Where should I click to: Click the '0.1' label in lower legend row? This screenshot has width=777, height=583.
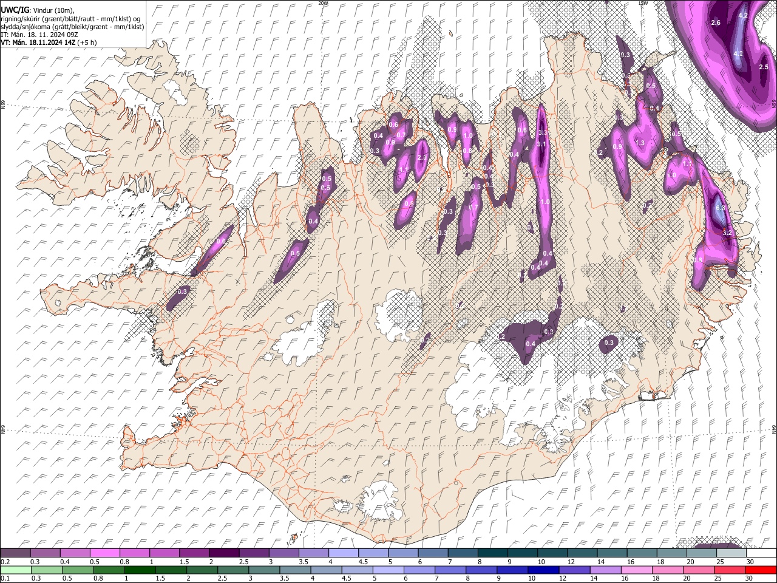[x=5, y=578]
